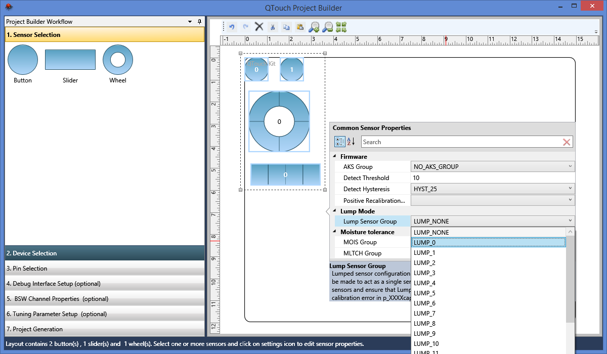Clear the properties search with red X
Image resolution: width=607 pixels, height=354 pixels.
point(567,142)
